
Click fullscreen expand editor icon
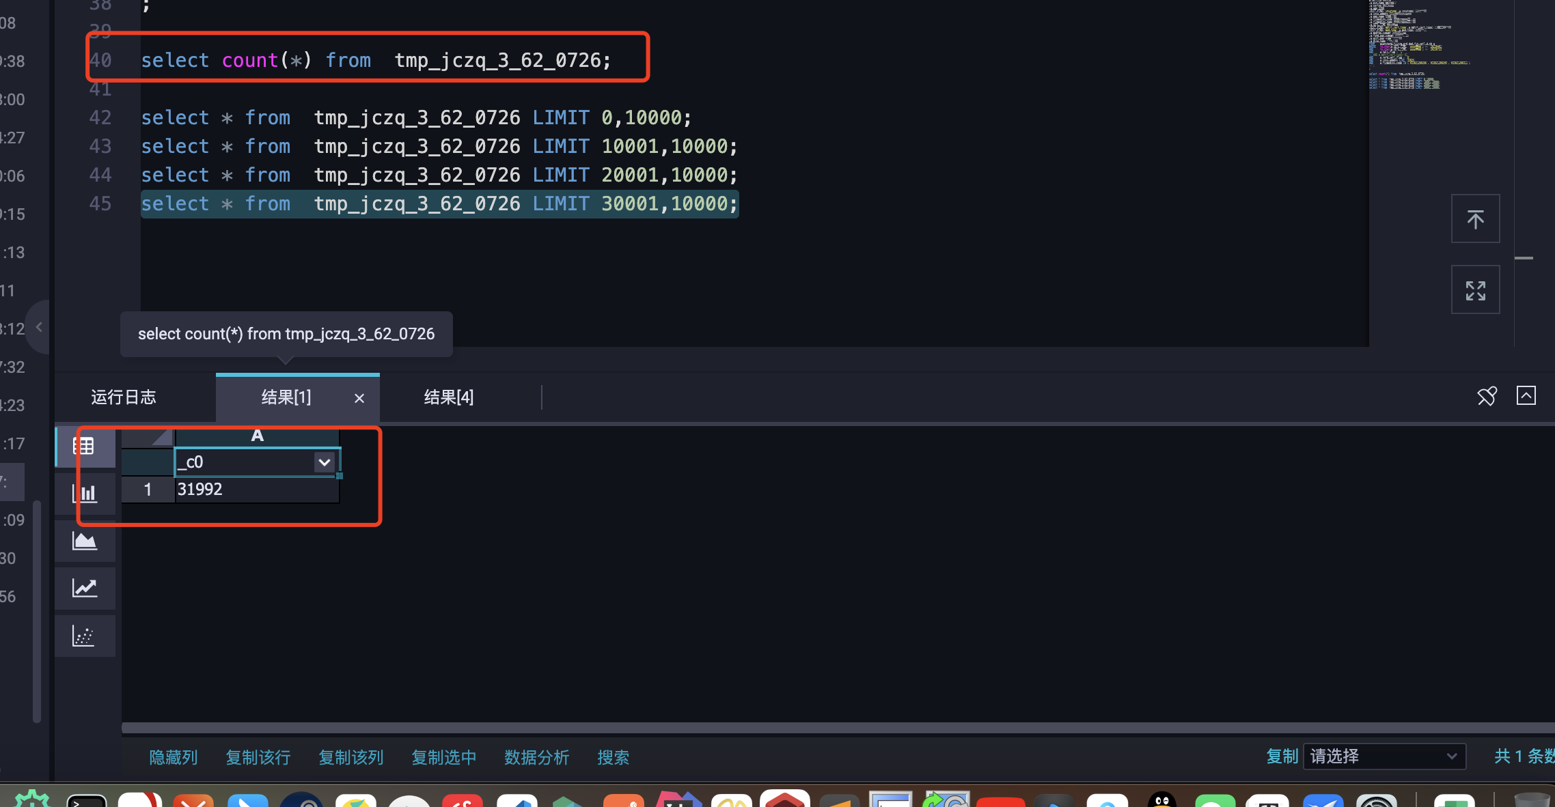[1475, 290]
